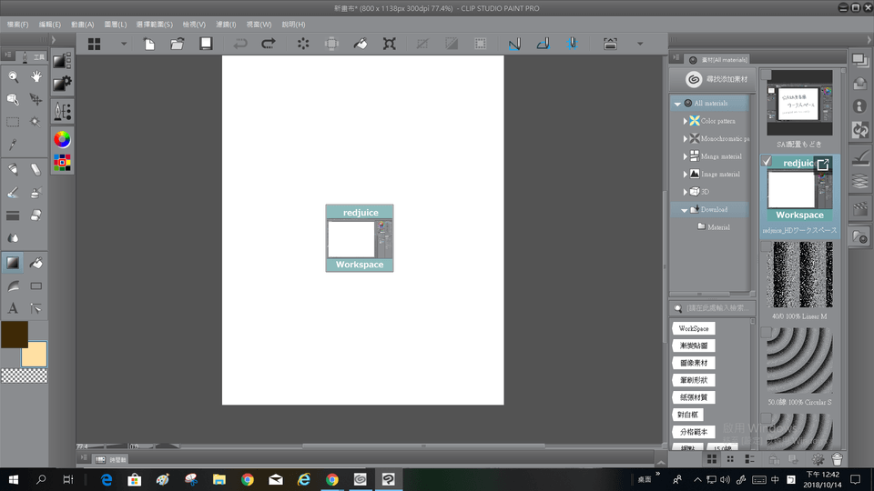Open the 編輯(E) menu
Screen dimensions: 874x491
point(49,25)
